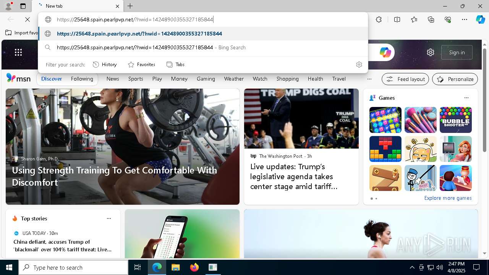This screenshot has height=275, width=489.
Task: Launch the Bubble Shooter HD game
Action: click(455, 120)
